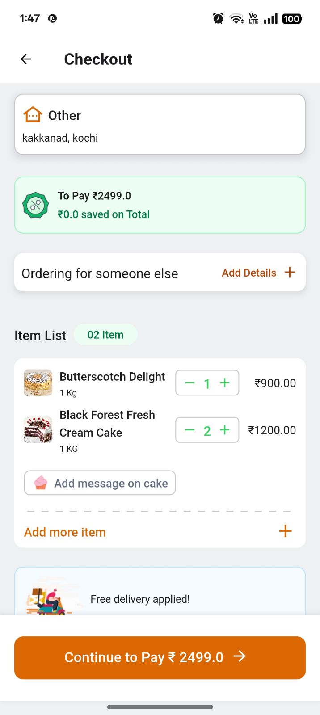Click the plus icon beside Add Details
Screen dimensions: 320x715
[290, 273]
